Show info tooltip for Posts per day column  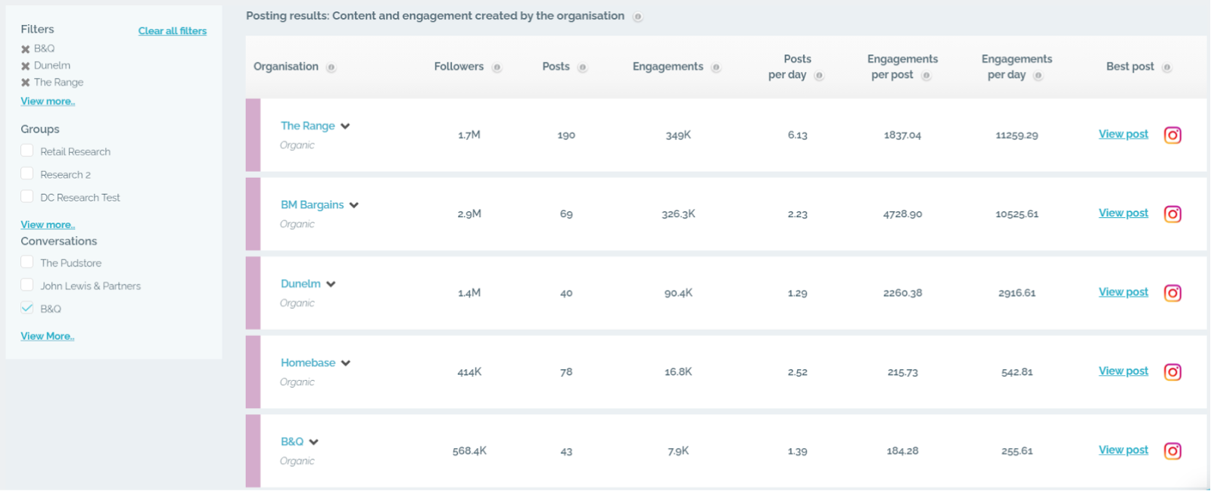coord(819,76)
